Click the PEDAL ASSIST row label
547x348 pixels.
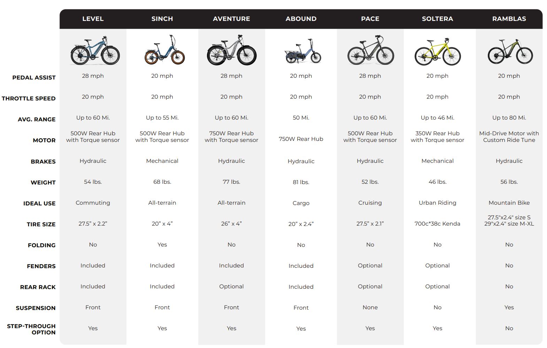coord(34,77)
